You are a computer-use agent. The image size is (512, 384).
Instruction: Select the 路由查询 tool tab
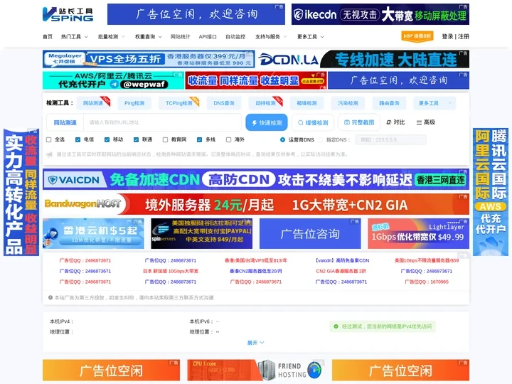click(x=389, y=103)
